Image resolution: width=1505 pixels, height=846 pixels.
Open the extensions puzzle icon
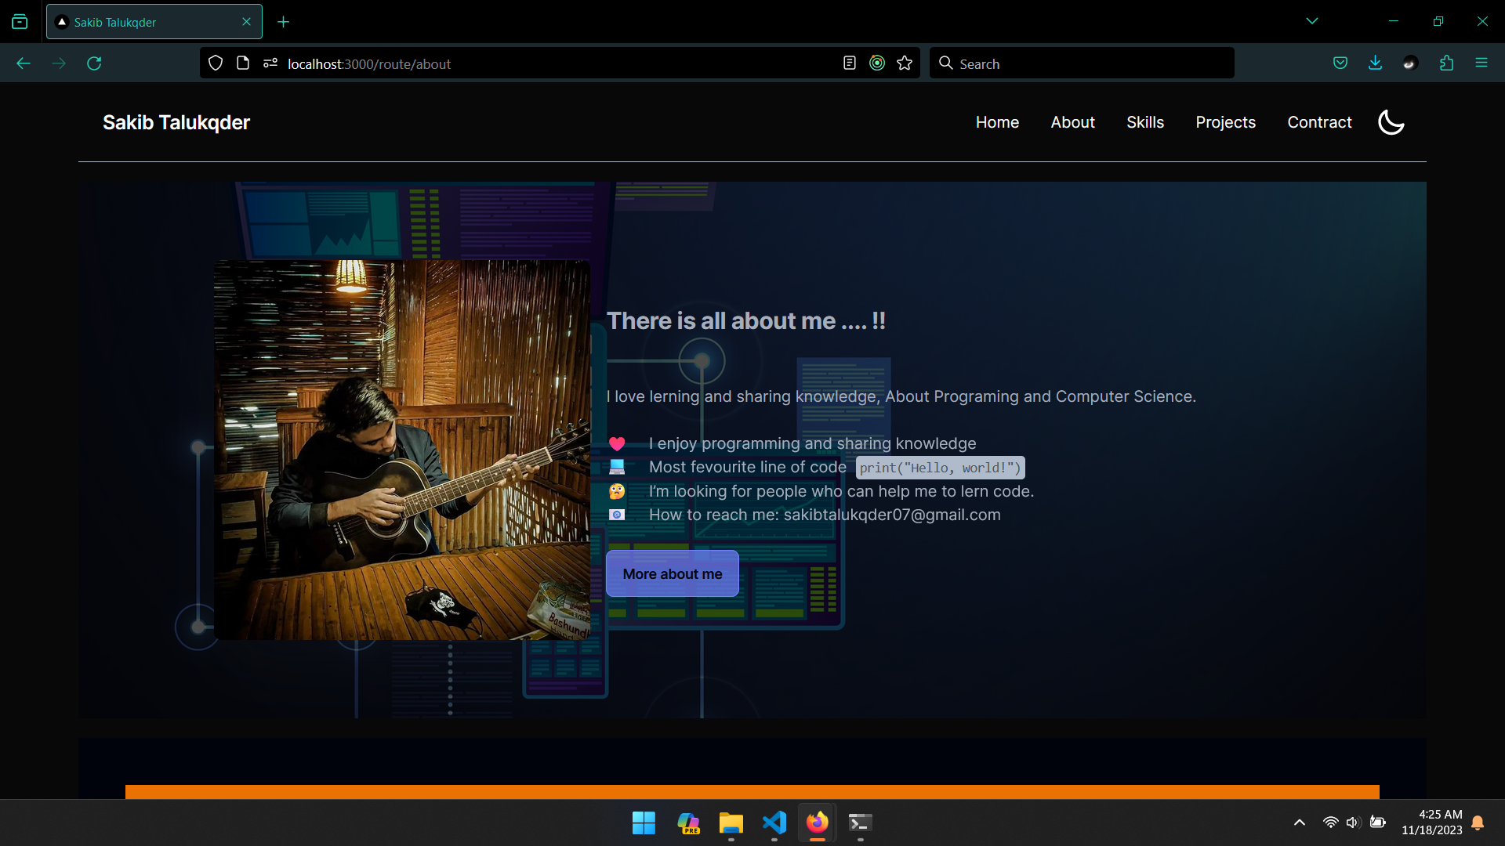point(1446,63)
